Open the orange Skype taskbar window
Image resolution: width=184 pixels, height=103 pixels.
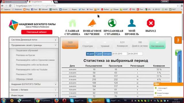pos(95,100)
